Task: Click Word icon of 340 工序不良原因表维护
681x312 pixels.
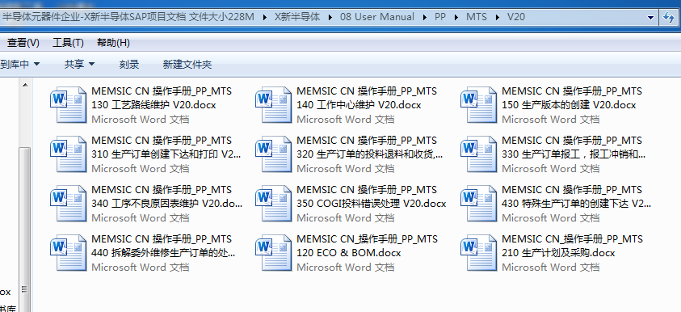Action: pyautogui.click(x=69, y=204)
